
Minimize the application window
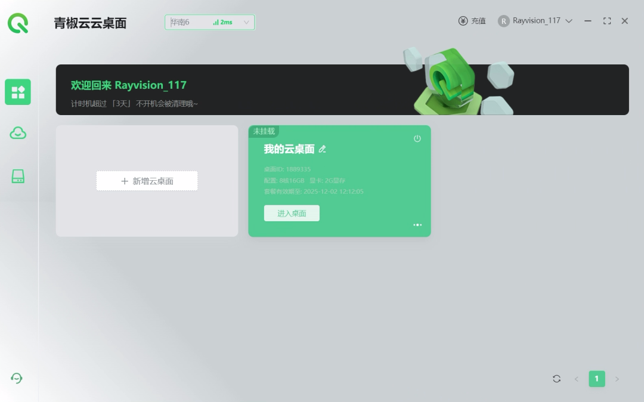(588, 21)
